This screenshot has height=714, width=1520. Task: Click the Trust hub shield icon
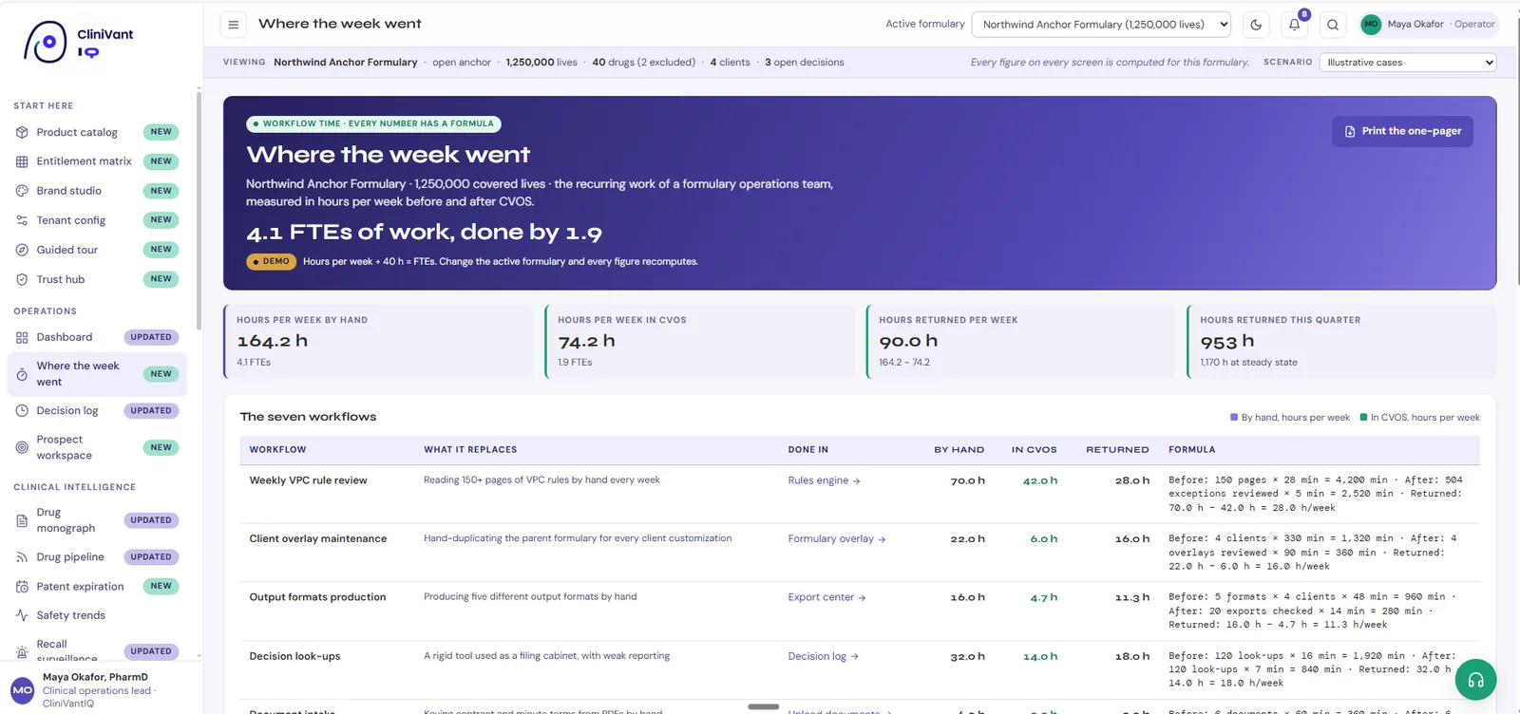point(22,279)
